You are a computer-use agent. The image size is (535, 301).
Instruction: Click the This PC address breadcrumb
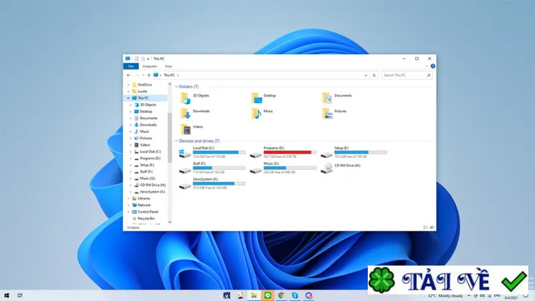[169, 75]
